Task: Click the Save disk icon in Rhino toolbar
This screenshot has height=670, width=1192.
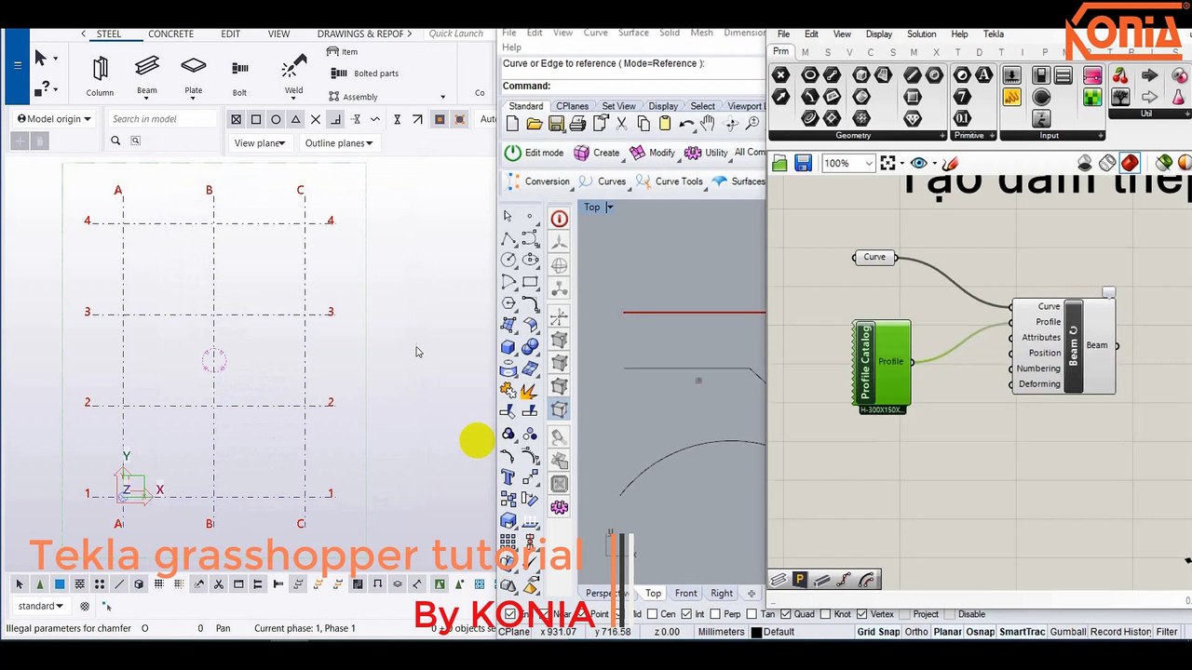Action: [556, 124]
